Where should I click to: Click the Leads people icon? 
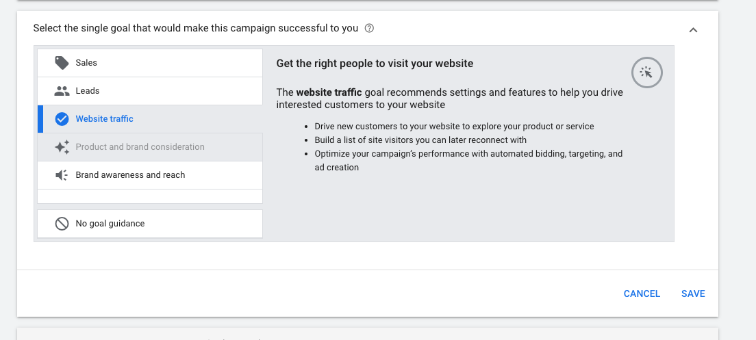(x=62, y=91)
